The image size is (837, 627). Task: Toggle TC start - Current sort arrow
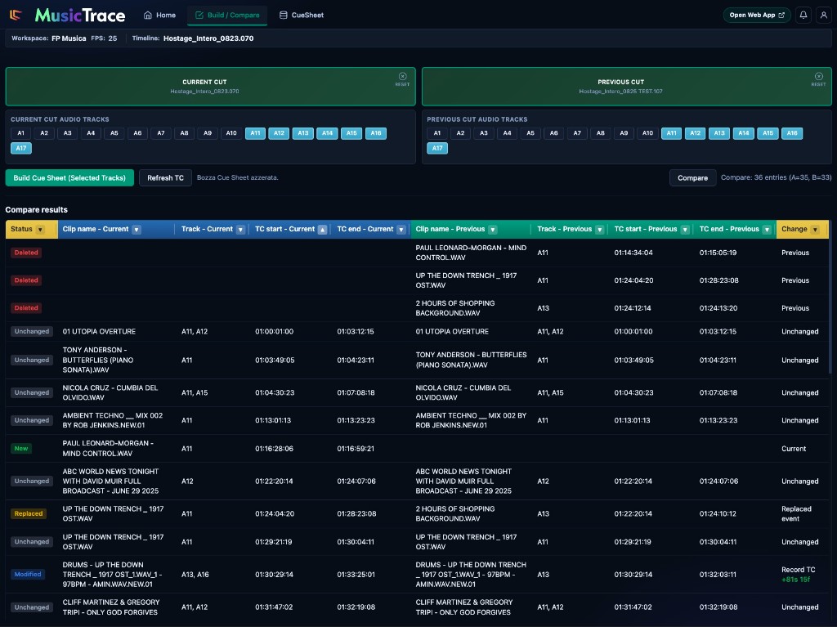[x=322, y=230]
